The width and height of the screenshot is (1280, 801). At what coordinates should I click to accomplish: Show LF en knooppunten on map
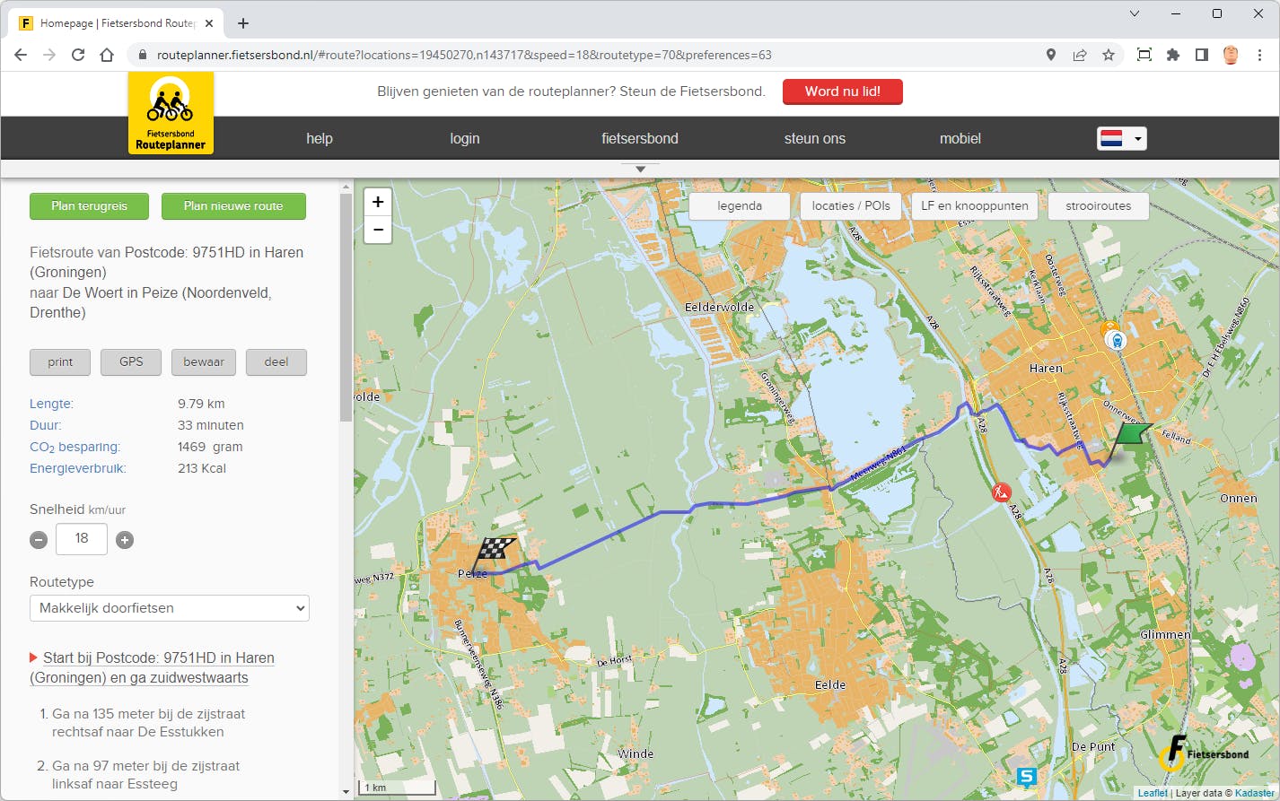click(x=975, y=206)
